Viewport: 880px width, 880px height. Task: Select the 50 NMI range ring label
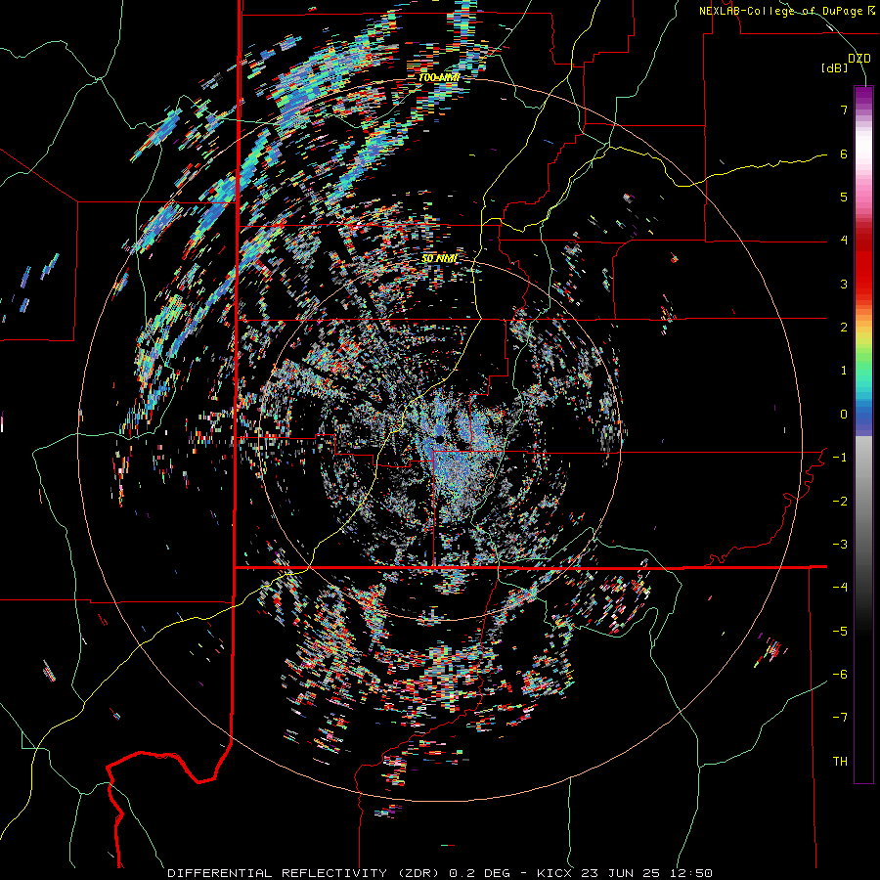pyautogui.click(x=439, y=259)
